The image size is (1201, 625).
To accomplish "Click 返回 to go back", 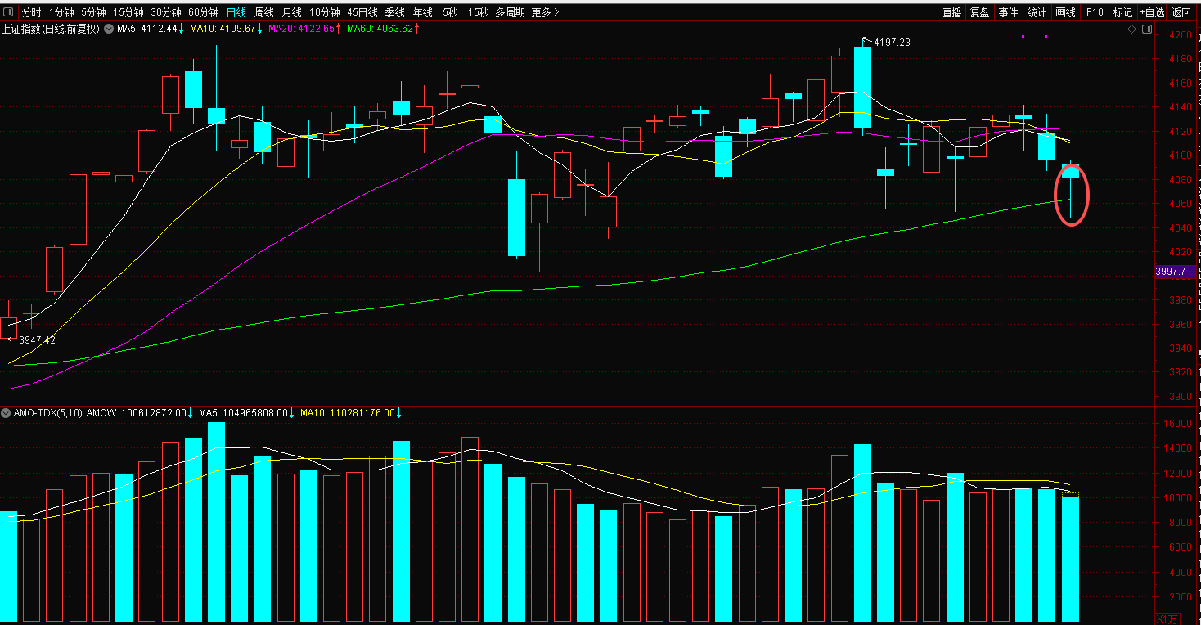I will (x=1181, y=12).
